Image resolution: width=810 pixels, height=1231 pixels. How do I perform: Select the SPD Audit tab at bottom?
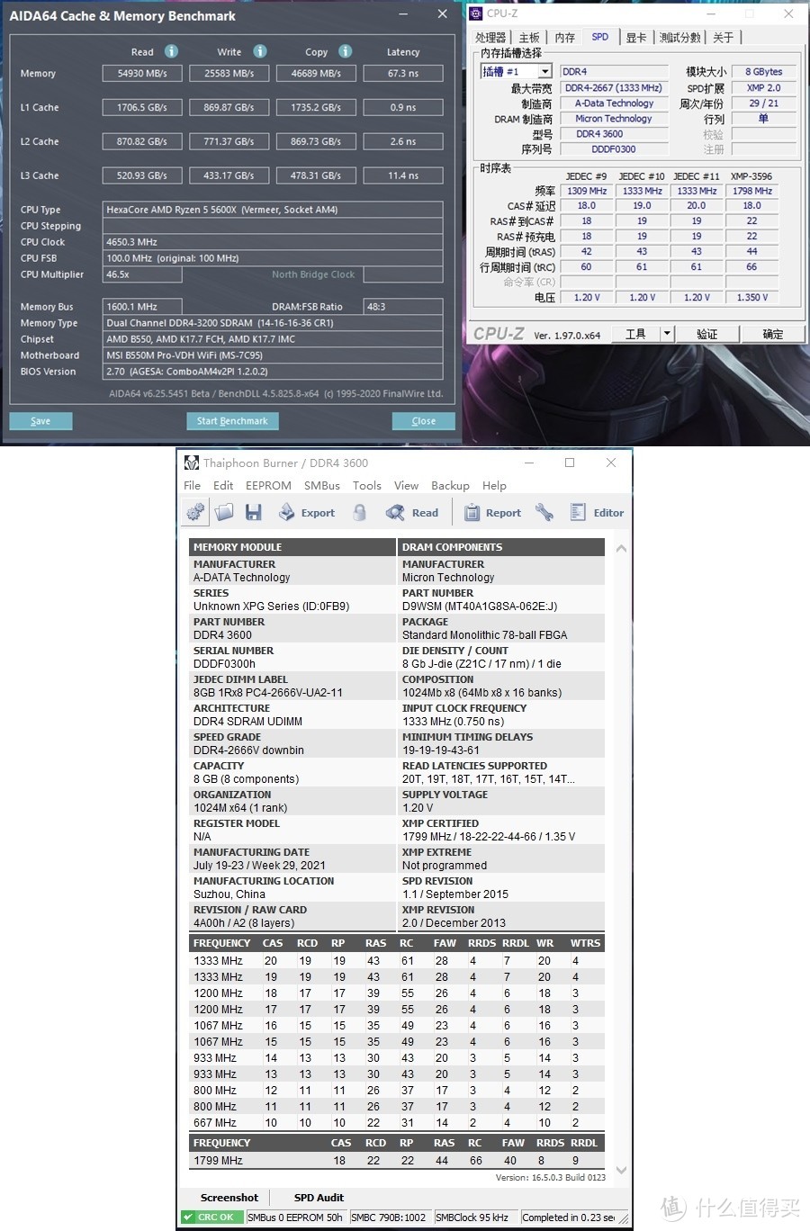coord(319,1198)
